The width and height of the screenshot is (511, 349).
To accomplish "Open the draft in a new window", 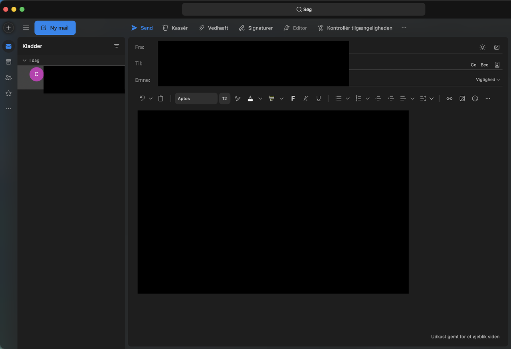I will [497, 47].
